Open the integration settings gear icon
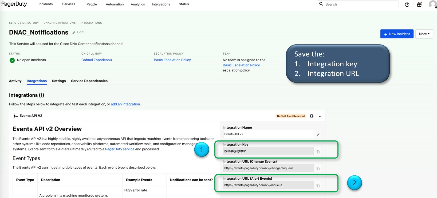 pyautogui.click(x=312, y=116)
